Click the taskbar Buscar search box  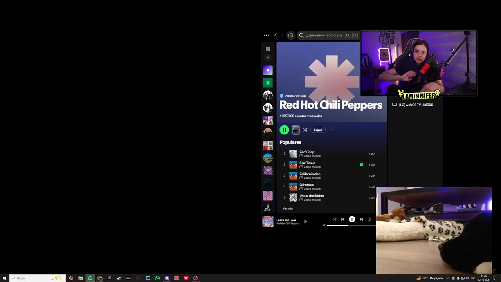point(38,278)
